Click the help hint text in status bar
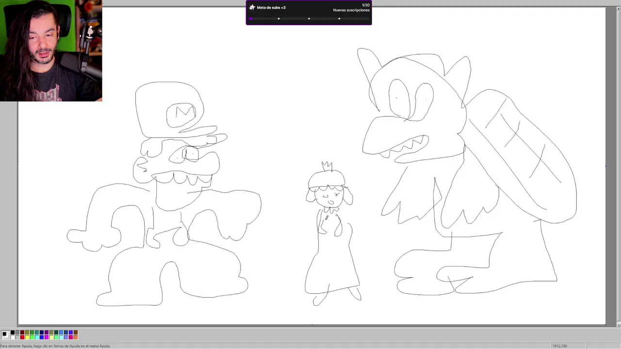The height and width of the screenshot is (349, 621). [55, 346]
